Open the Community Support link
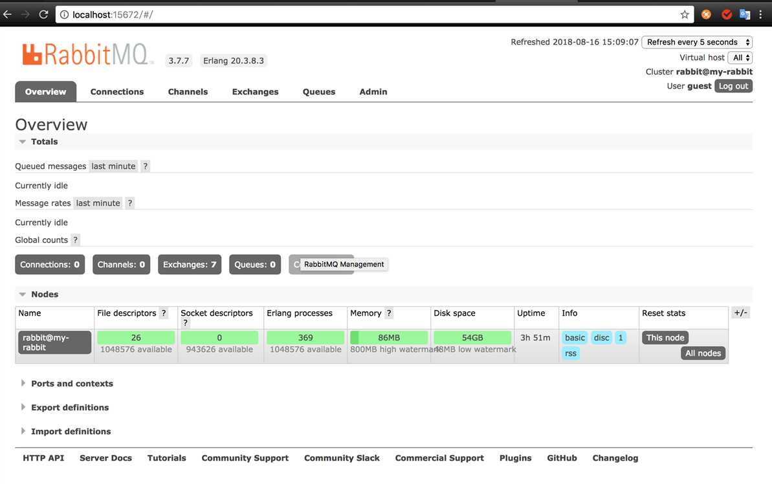The width and height of the screenshot is (772, 484). tap(245, 458)
